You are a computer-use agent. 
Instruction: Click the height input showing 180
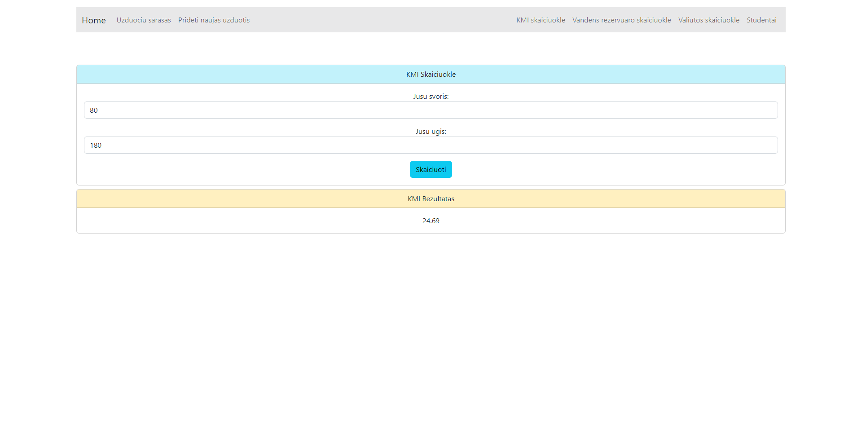431,145
